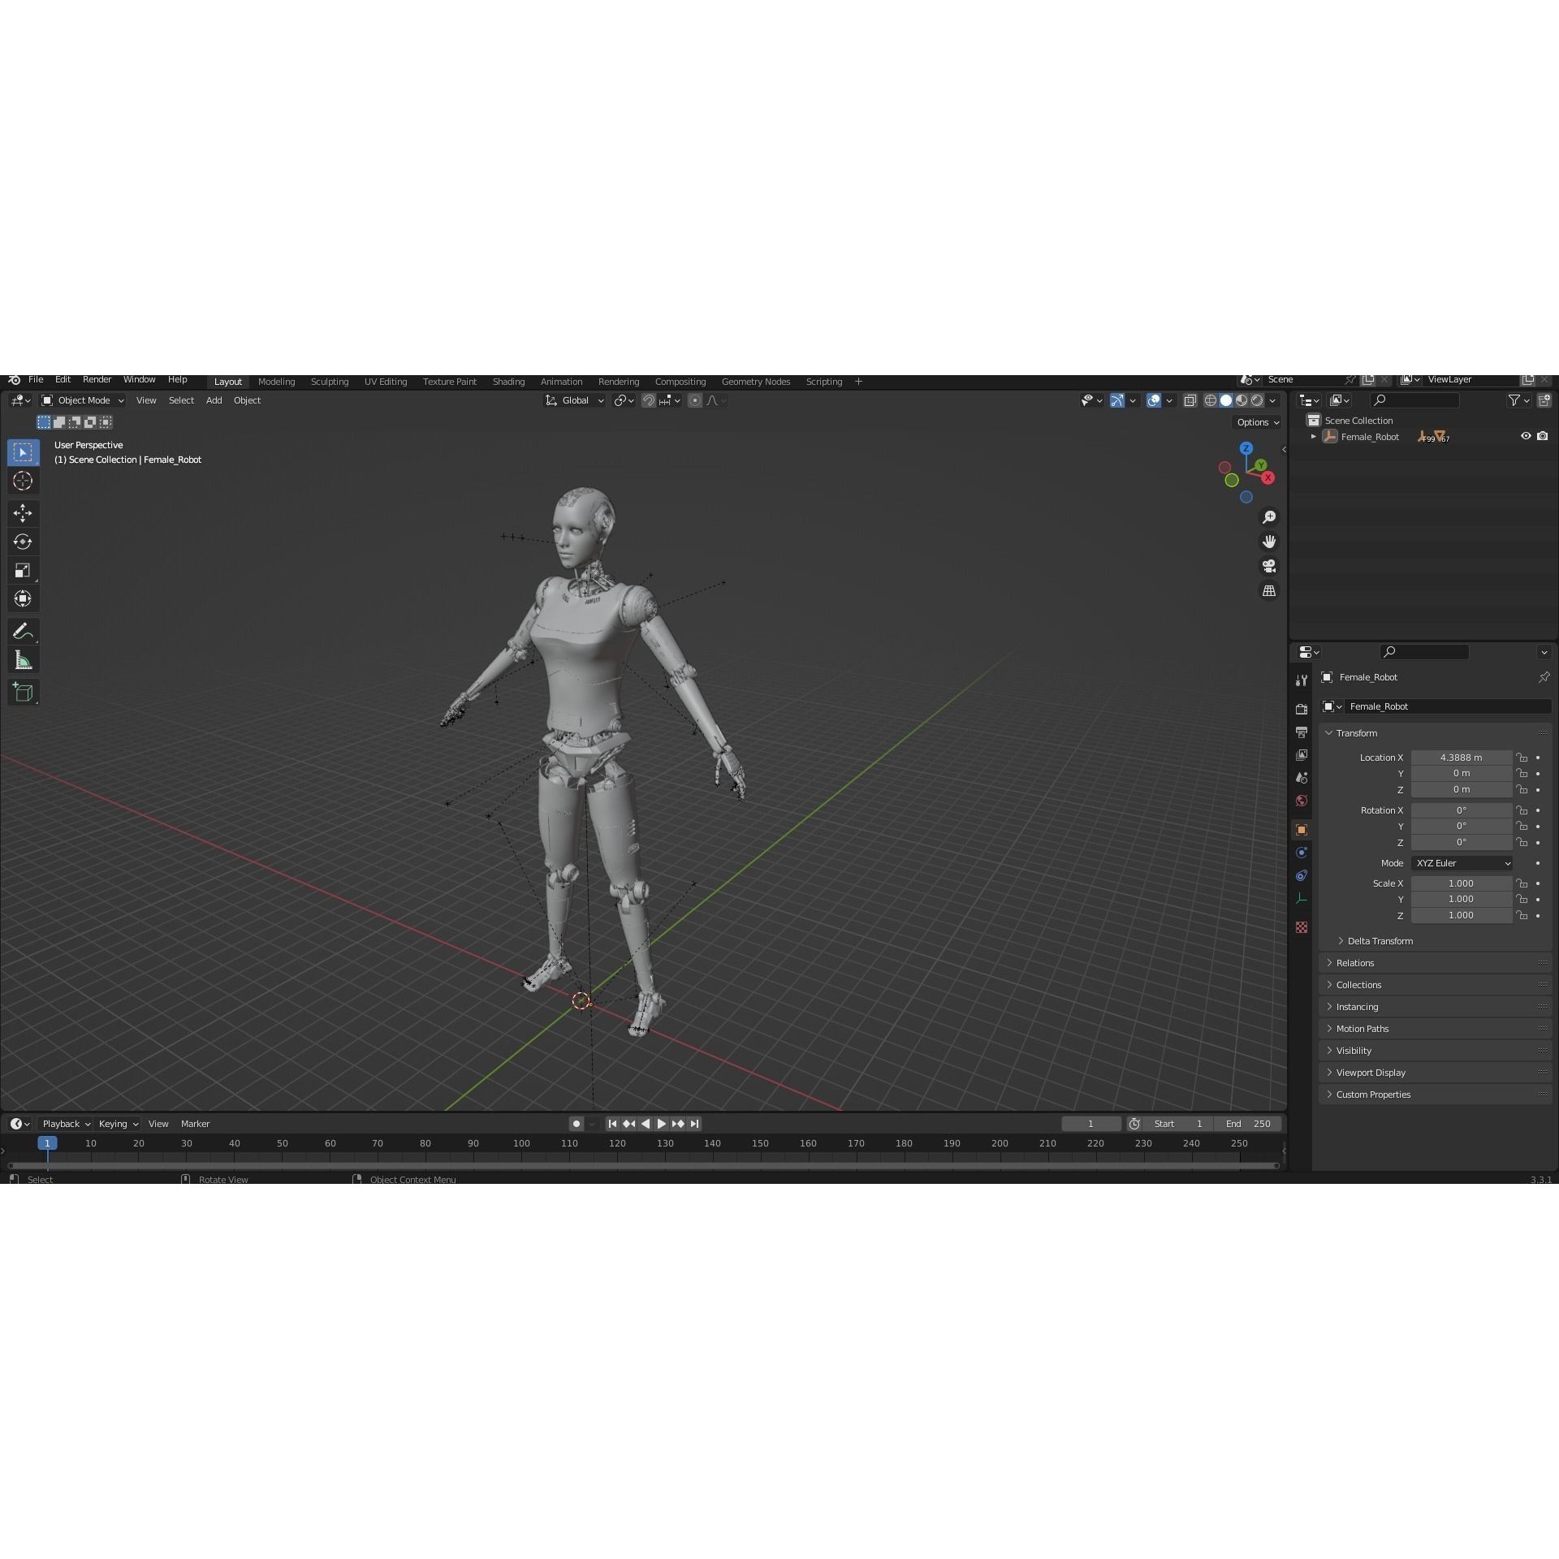The width and height of the screenshot is (1559, 1559).
Task: Enable the snapping magnet toggle
Action: click(649, 400)
